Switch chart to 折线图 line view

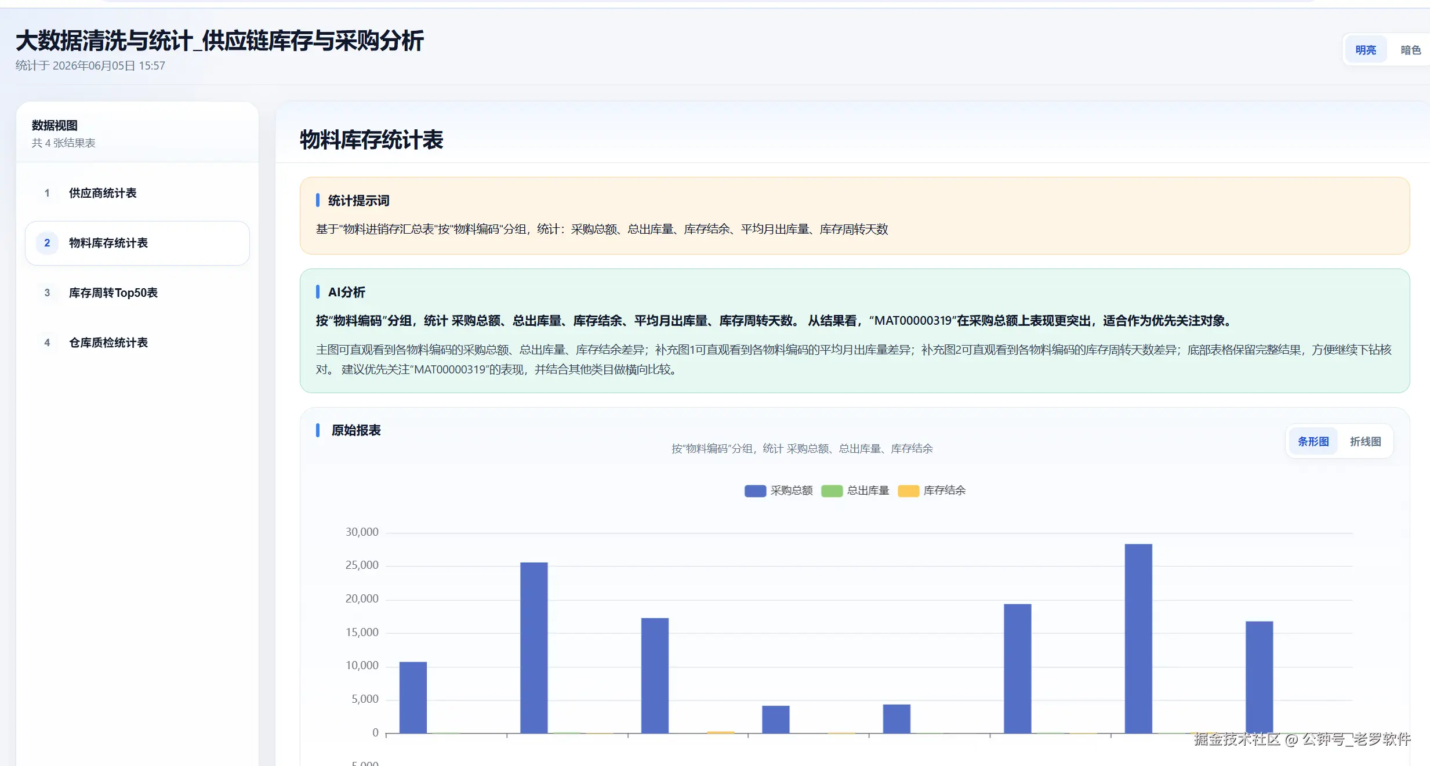coord(1365,442)
